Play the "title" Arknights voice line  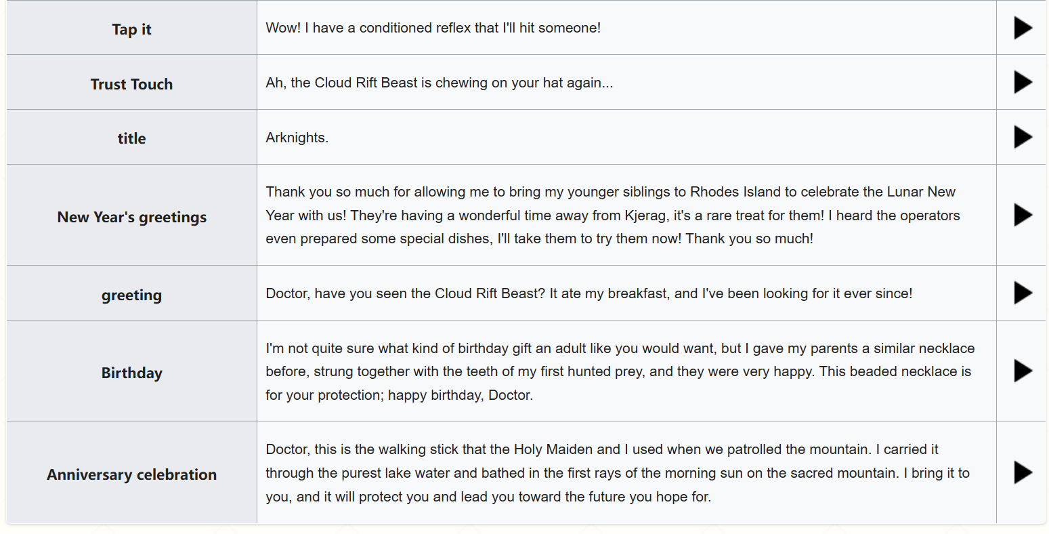pyautogui.click(x=1022, y=138)
